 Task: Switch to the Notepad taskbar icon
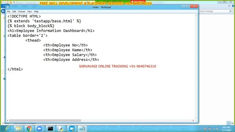click(82, 129)
